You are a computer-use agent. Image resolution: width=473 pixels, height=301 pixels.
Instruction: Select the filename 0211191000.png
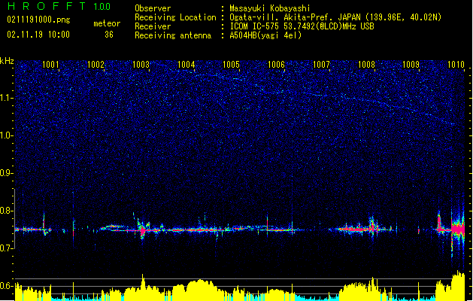tap(38, 20)
